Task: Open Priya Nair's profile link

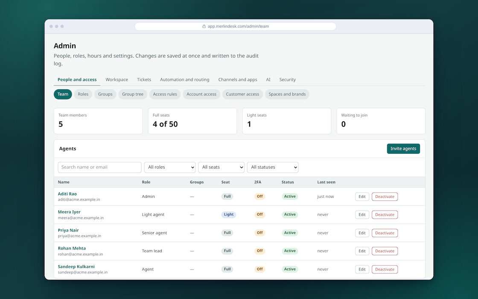Action: coord(68,230)
